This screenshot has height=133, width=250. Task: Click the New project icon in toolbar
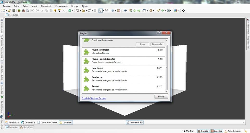pyautogui.click(x=4, y=11)
